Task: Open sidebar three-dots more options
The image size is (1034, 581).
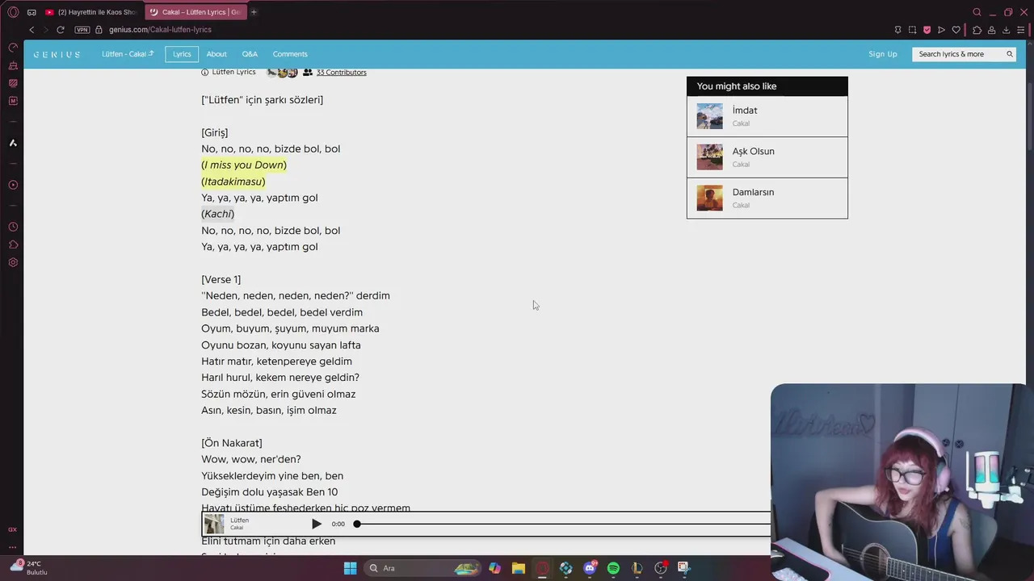Action: [x=12, y=547]
